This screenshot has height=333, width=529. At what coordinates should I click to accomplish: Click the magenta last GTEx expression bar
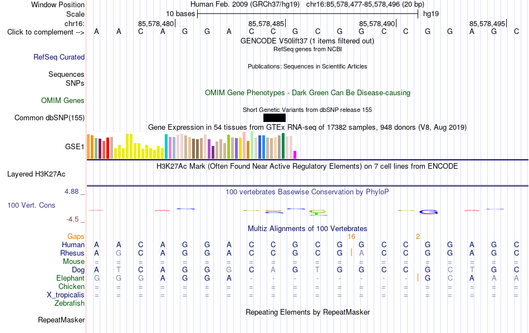(295, 155)
